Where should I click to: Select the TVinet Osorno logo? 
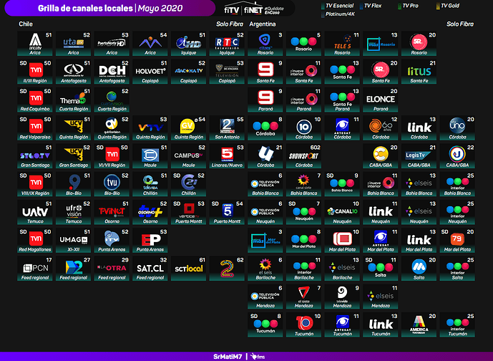112,211
